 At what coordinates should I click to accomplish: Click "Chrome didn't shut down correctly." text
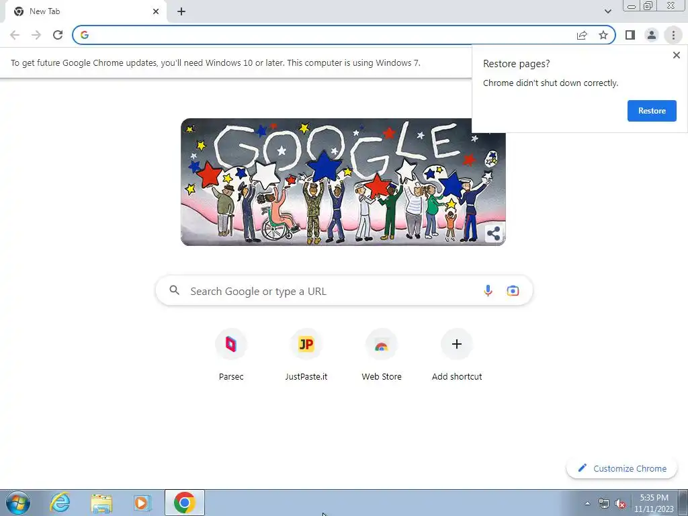pos(550,83)
